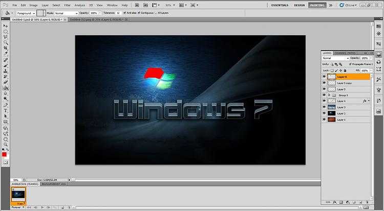
Task: Expand the Group 3 folder triangle
Action: [329, 95]
